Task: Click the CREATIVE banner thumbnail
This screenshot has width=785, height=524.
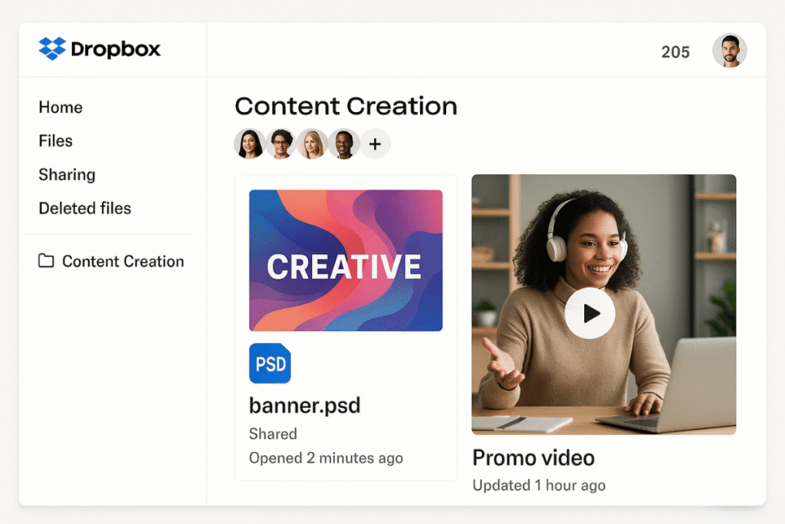Action: point(345,261)
